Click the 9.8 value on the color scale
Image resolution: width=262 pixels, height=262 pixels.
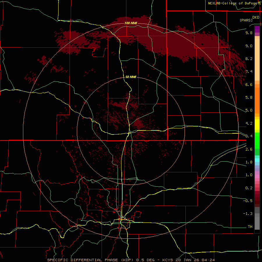tap(249, 33)
